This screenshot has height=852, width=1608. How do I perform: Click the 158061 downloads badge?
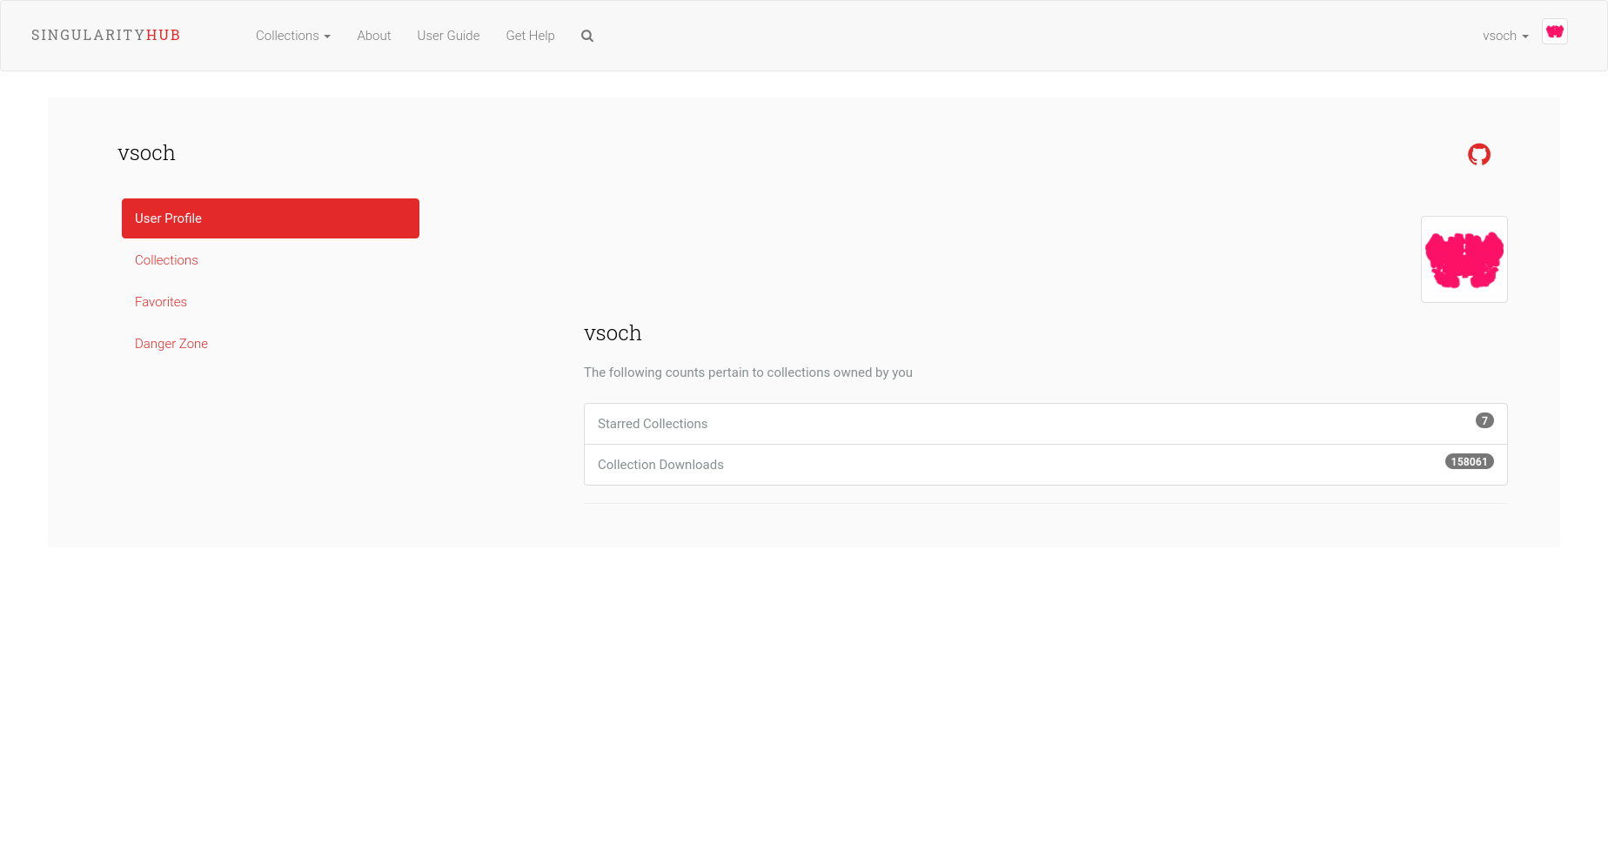point(1470,461)
